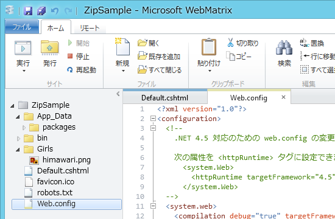Open the ファイル ribbon tab

pos(22,27)
